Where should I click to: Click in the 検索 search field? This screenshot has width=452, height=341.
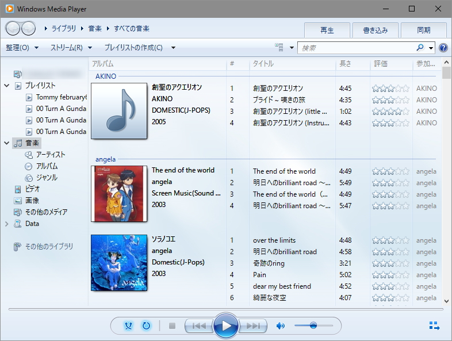click(357, 48)
